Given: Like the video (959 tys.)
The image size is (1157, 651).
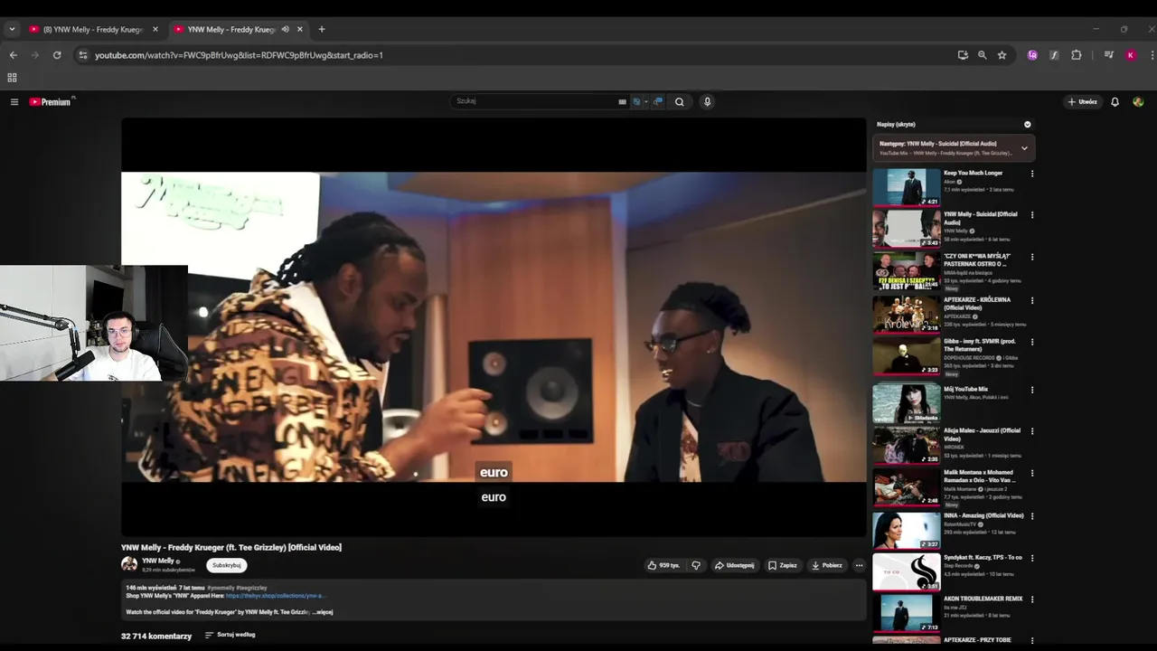Looking at the screenshot, I should 663,565.
